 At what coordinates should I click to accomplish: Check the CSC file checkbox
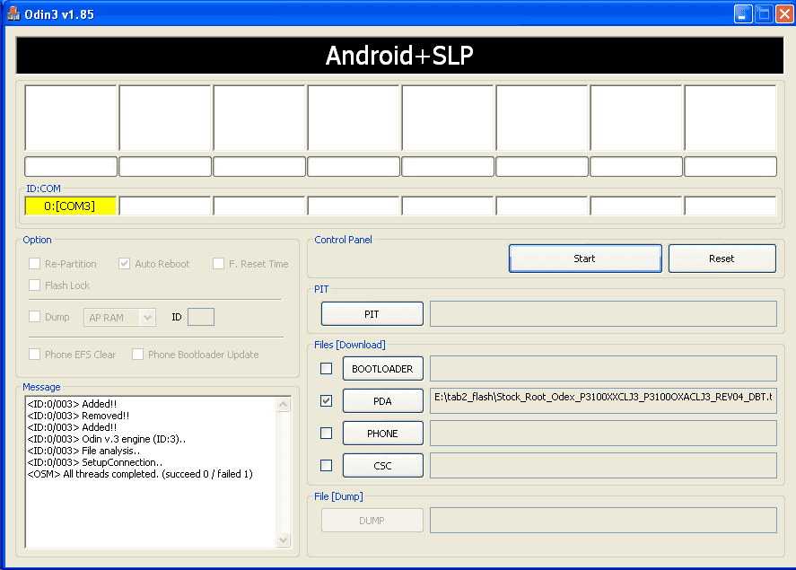click(327, 466)
